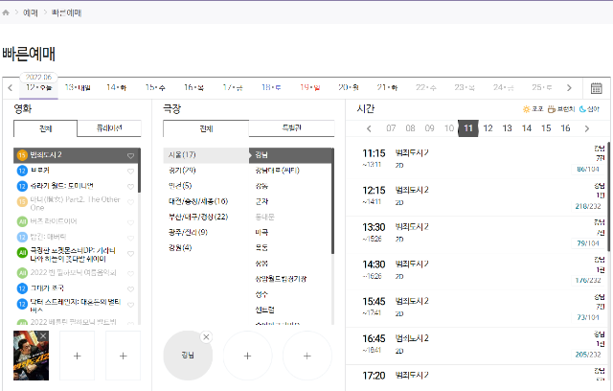Open the 예매 breadcrumb link
This screenshot has width=613, height=391.
31,12
